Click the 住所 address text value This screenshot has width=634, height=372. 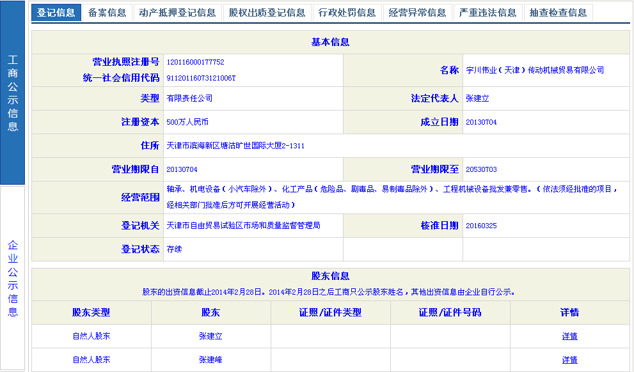pyautogui.click(x=235, y=146)
